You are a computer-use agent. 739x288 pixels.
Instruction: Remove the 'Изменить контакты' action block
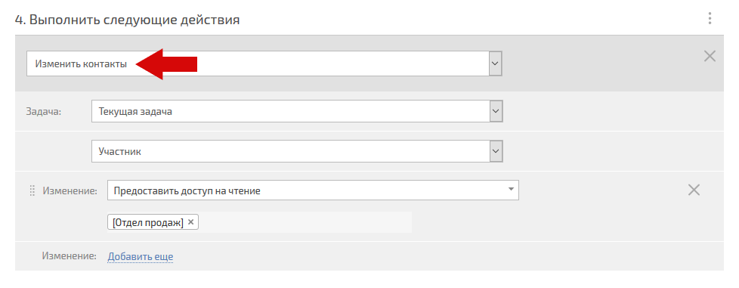click(710, 57)
